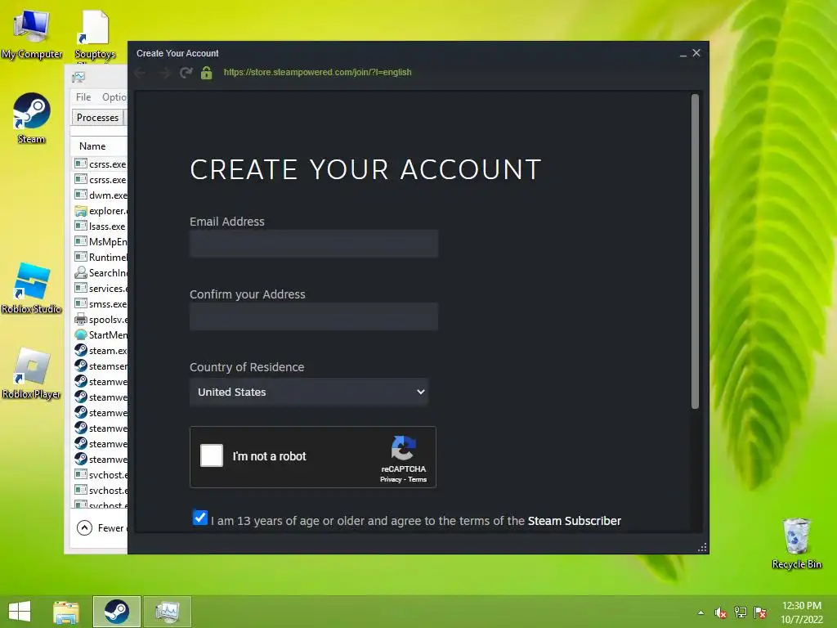The width and height of the screenshot is (837, 628).
Task: Click into the Email Address field
Action: coord(314,244)
